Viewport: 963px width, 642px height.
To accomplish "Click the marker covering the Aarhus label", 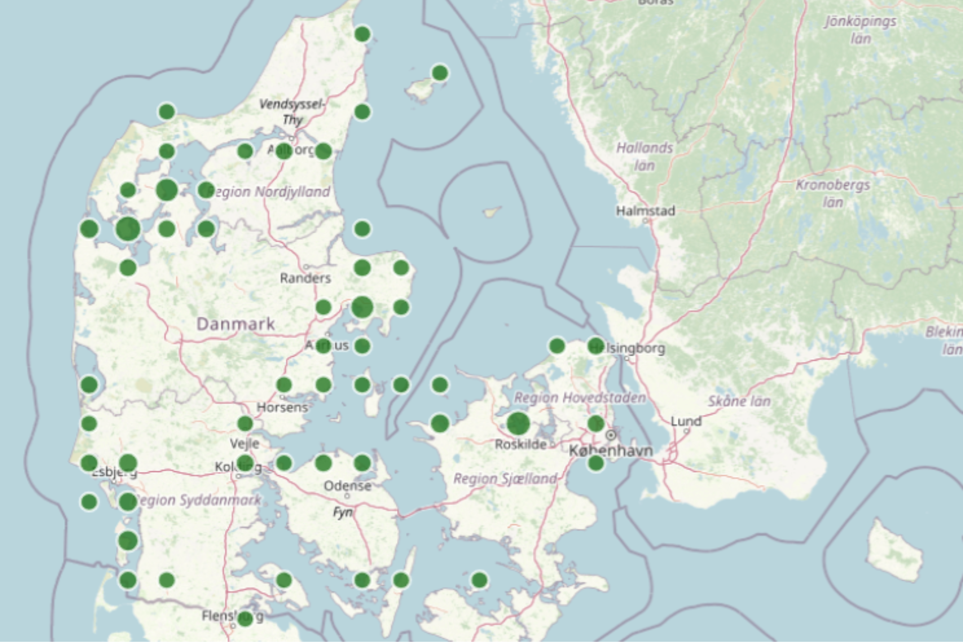I will click(323, 346).
